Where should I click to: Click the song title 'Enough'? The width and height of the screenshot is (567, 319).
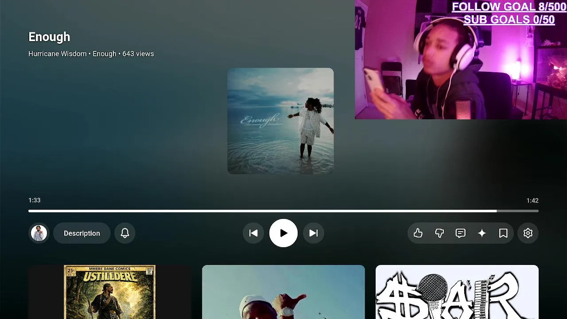point(49,37)
